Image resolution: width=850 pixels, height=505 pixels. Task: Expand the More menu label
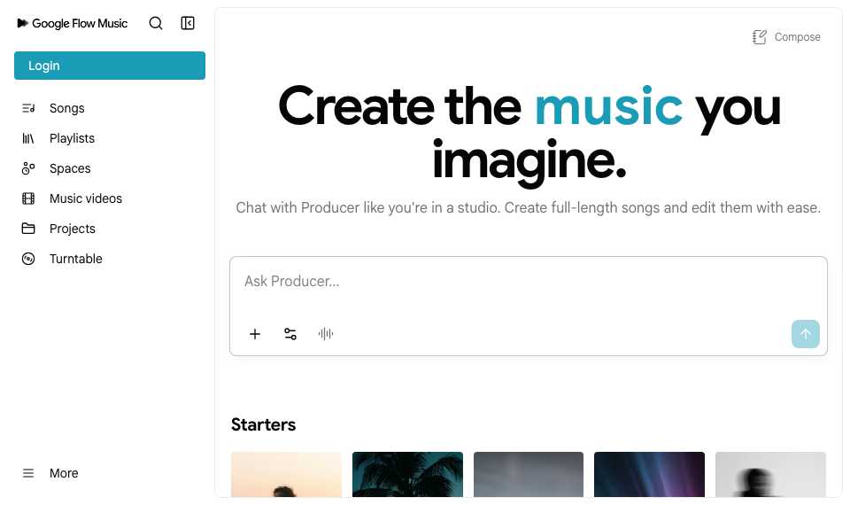click(x=64, y=473)
